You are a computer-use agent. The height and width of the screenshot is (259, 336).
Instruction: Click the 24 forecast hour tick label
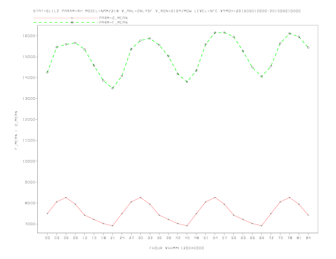pos(122,238)
